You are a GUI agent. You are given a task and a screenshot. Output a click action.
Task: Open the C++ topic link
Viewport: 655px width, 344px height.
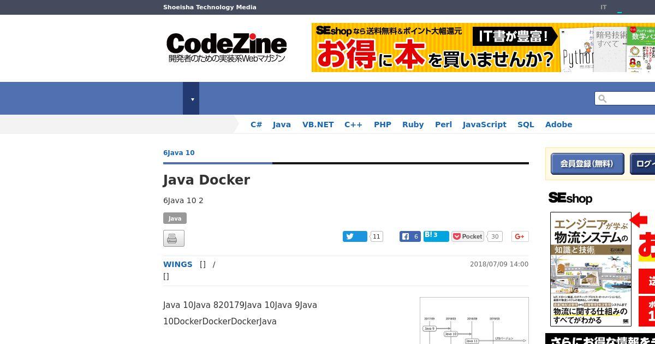click(x=353, y=124)
